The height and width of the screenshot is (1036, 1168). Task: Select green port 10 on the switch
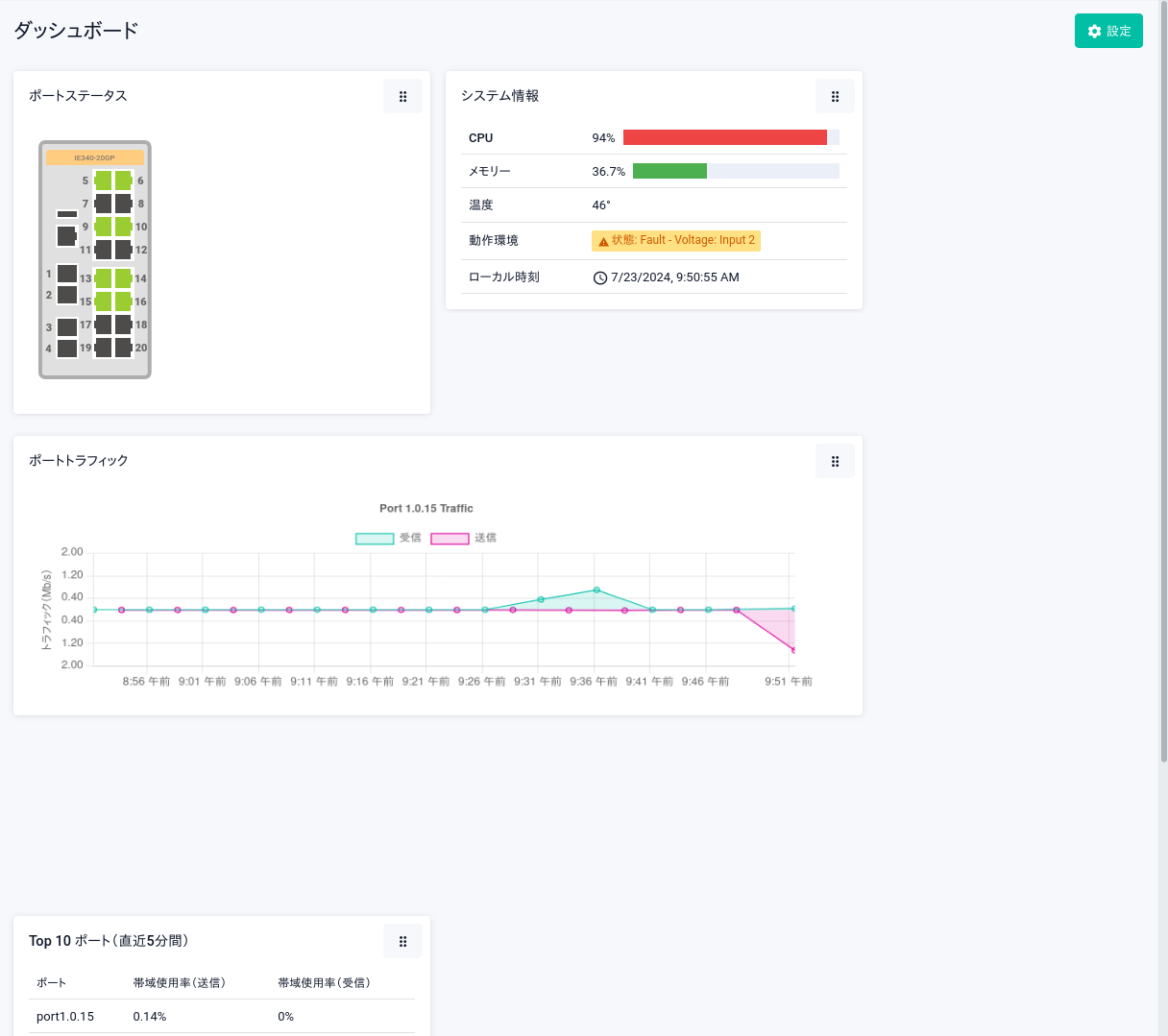[123, 227]
